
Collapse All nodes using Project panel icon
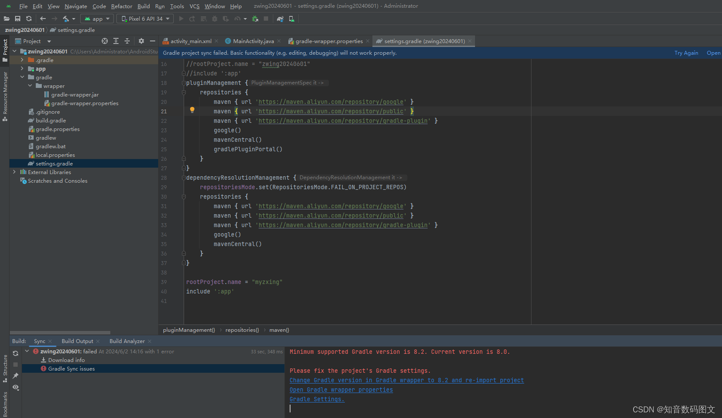coord(127,41)
